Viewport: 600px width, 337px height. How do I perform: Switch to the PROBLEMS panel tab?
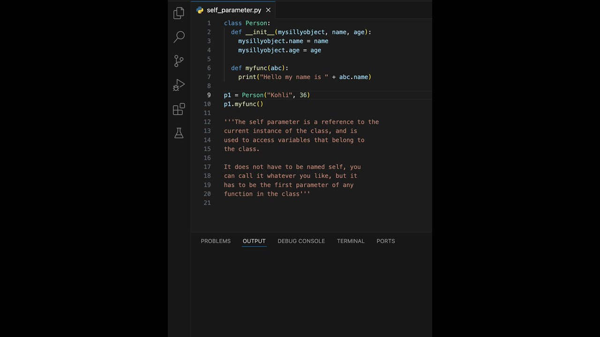216,241
